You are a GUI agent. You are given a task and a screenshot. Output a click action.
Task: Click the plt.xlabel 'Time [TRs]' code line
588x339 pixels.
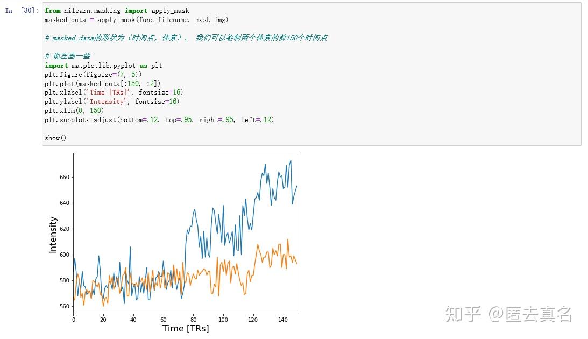click(113, 93)
